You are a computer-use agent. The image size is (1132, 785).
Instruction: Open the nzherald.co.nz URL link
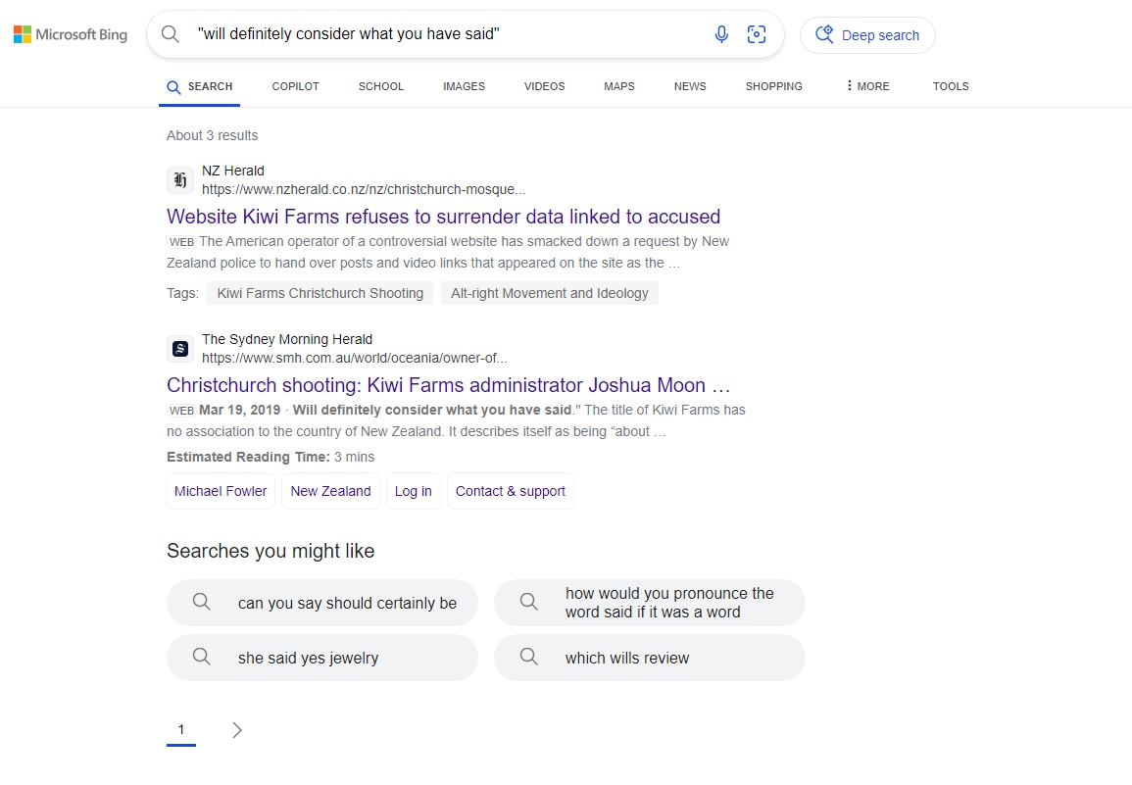pyautogui.click(x=364, y=189)
